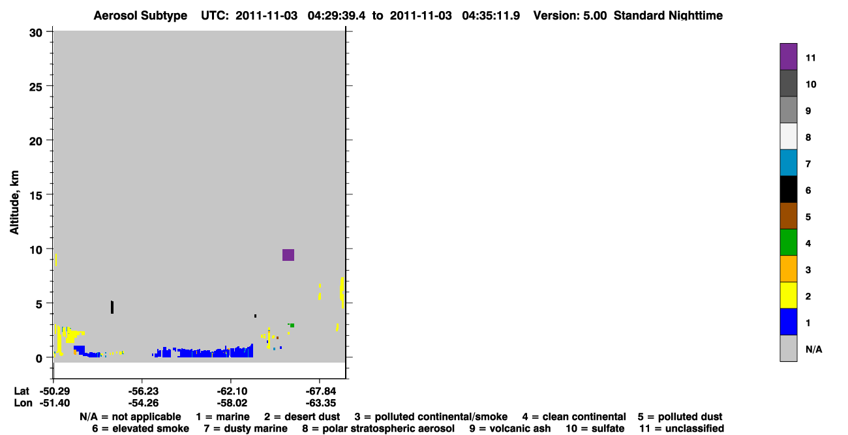Click latitude value -56.23
848x435 pixels.
click(x=142, y=391)
